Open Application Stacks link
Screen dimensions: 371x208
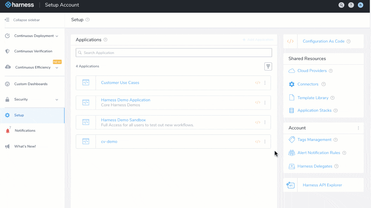(x=314, y=111)
